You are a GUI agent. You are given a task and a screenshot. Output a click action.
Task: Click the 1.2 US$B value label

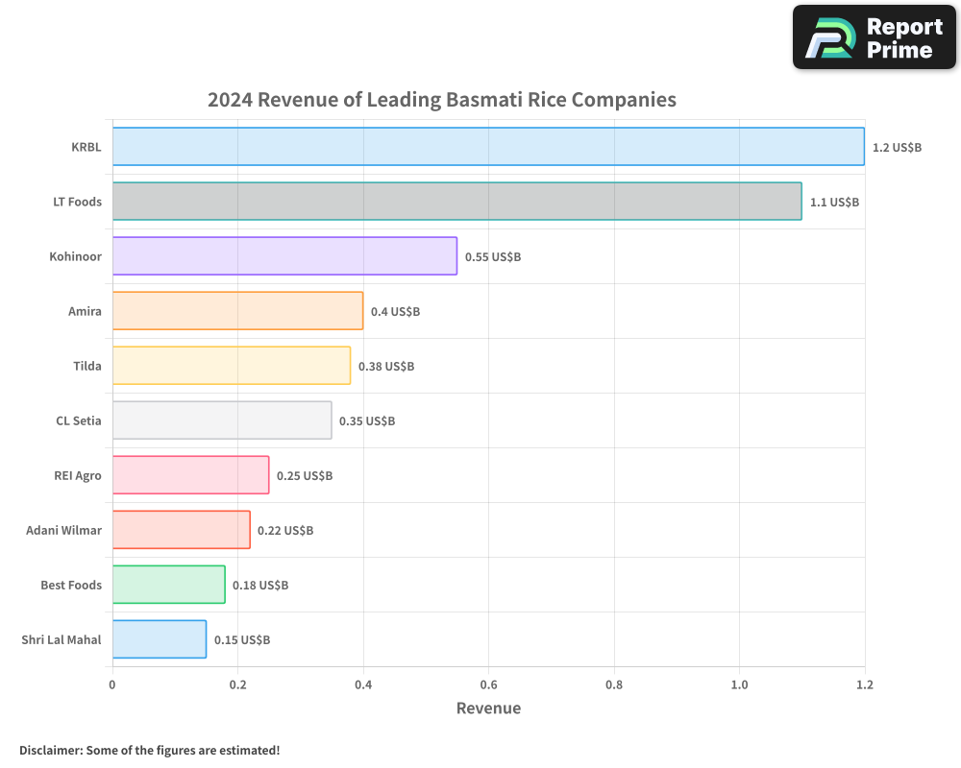pos(897,147)
